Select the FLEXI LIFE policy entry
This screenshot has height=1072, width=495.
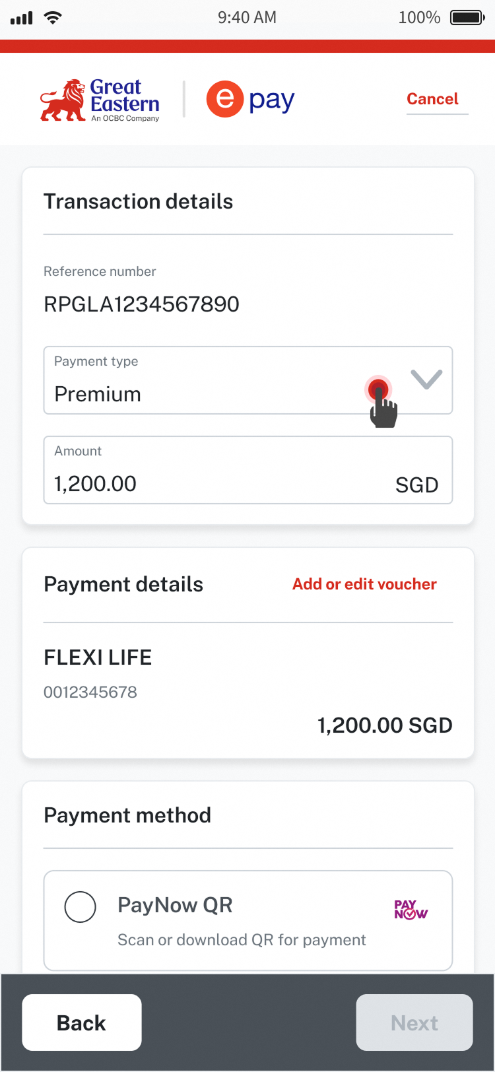(x=98, y=657)
